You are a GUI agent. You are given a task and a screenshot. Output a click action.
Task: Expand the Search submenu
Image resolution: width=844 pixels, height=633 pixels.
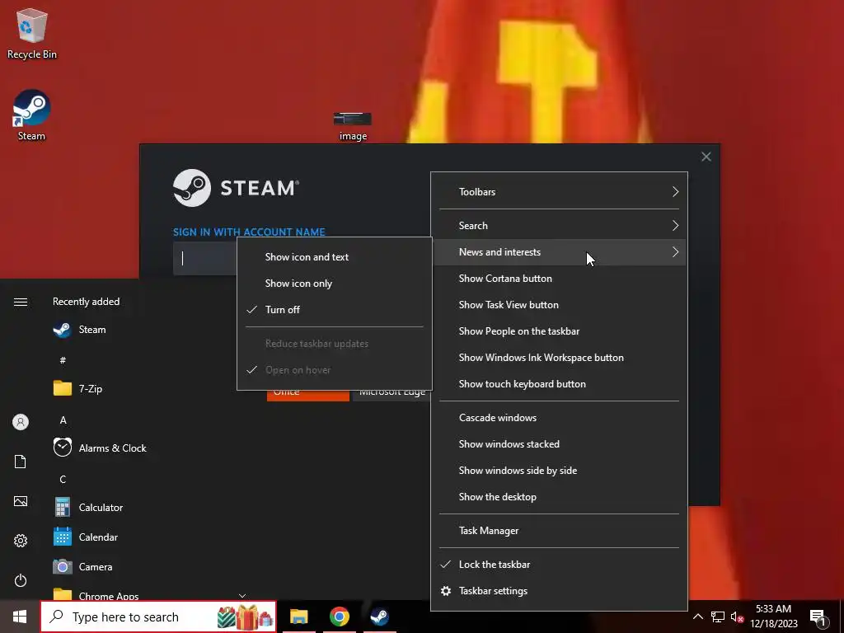pos(560,226)
